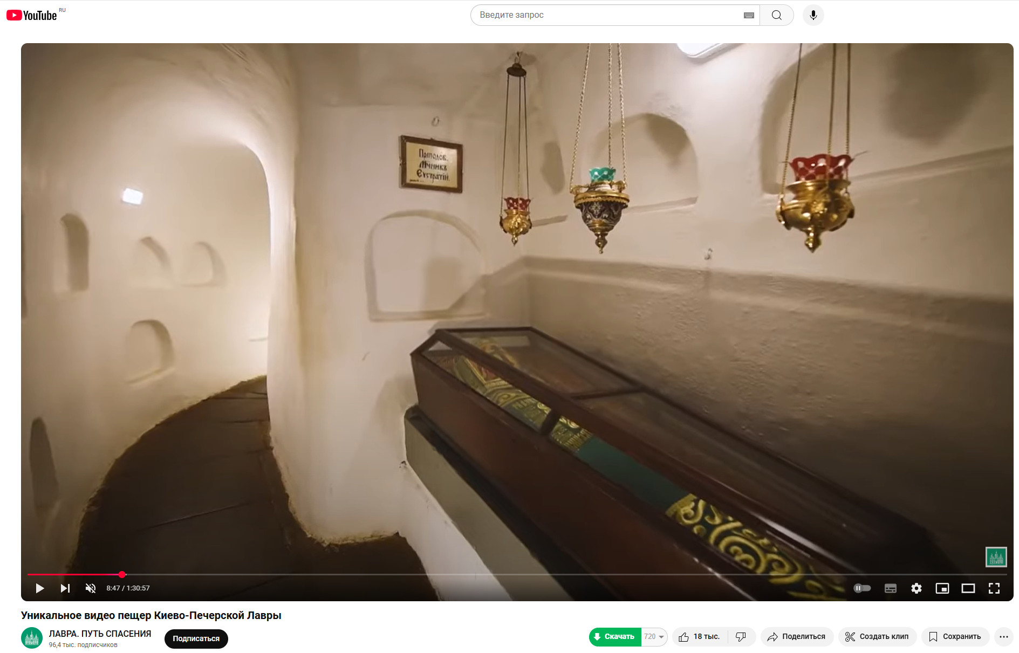Click the magnifier search button
The image size is (1019, 653).
(x=776, y=15)
